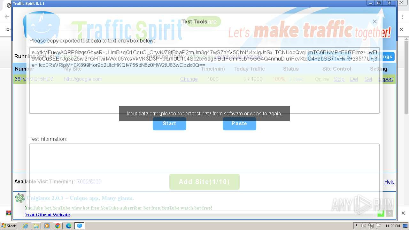
Task: Focus the exported test data text box
Action: pos(204,80)
